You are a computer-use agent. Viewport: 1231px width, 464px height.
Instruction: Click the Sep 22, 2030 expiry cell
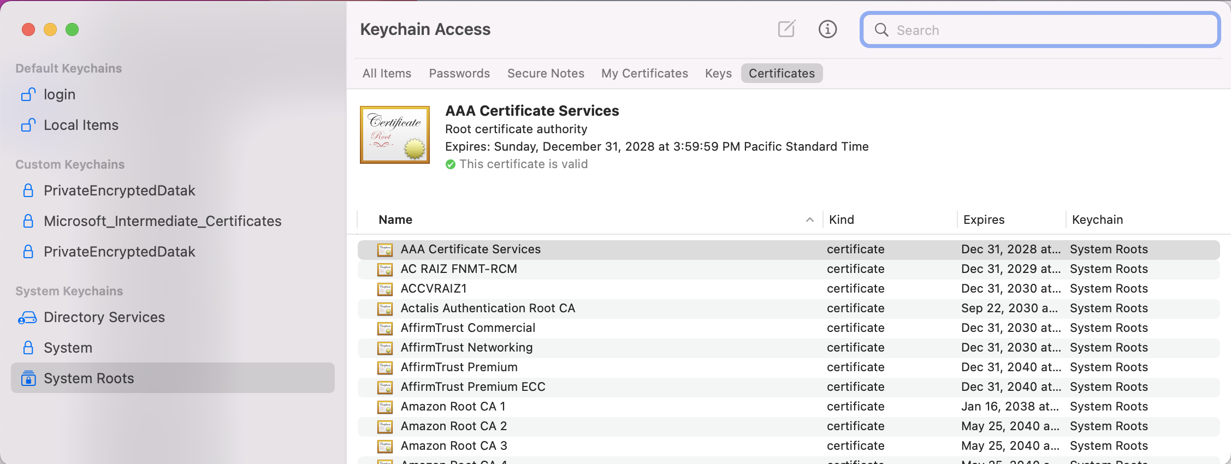1009,308
